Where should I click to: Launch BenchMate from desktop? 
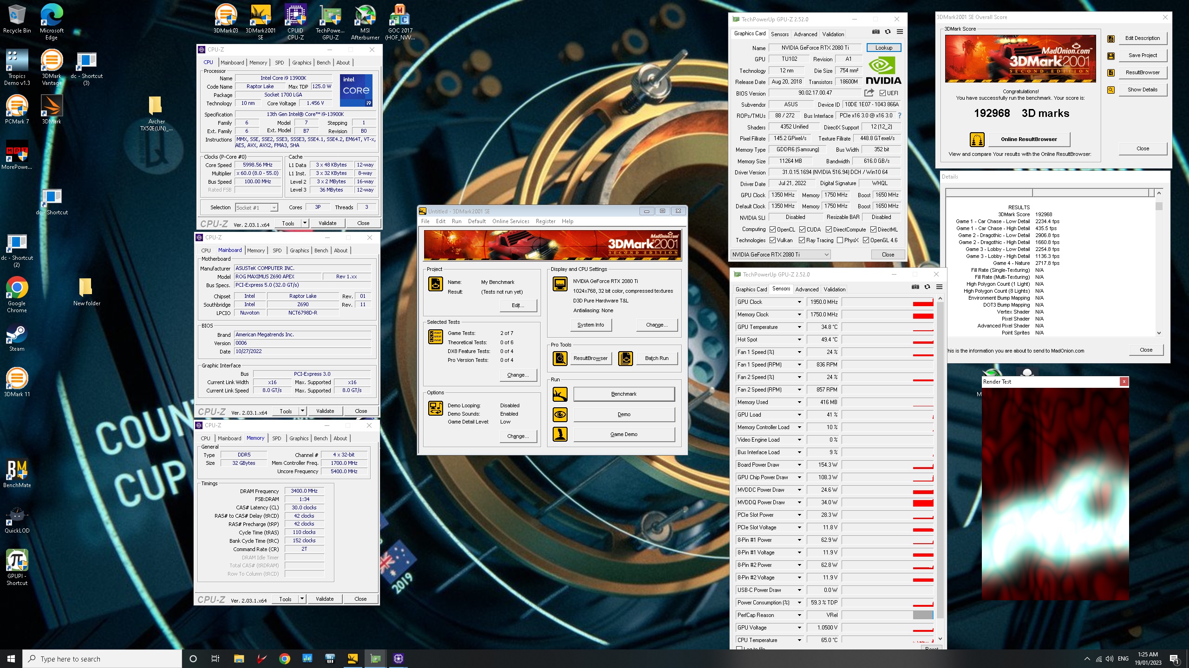[17, 474]
